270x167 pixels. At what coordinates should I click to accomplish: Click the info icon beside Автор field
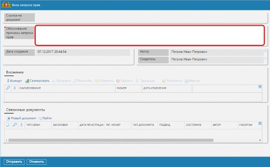tap(266, 51)
